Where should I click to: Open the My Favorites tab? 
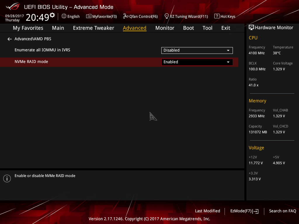(28, 28)
